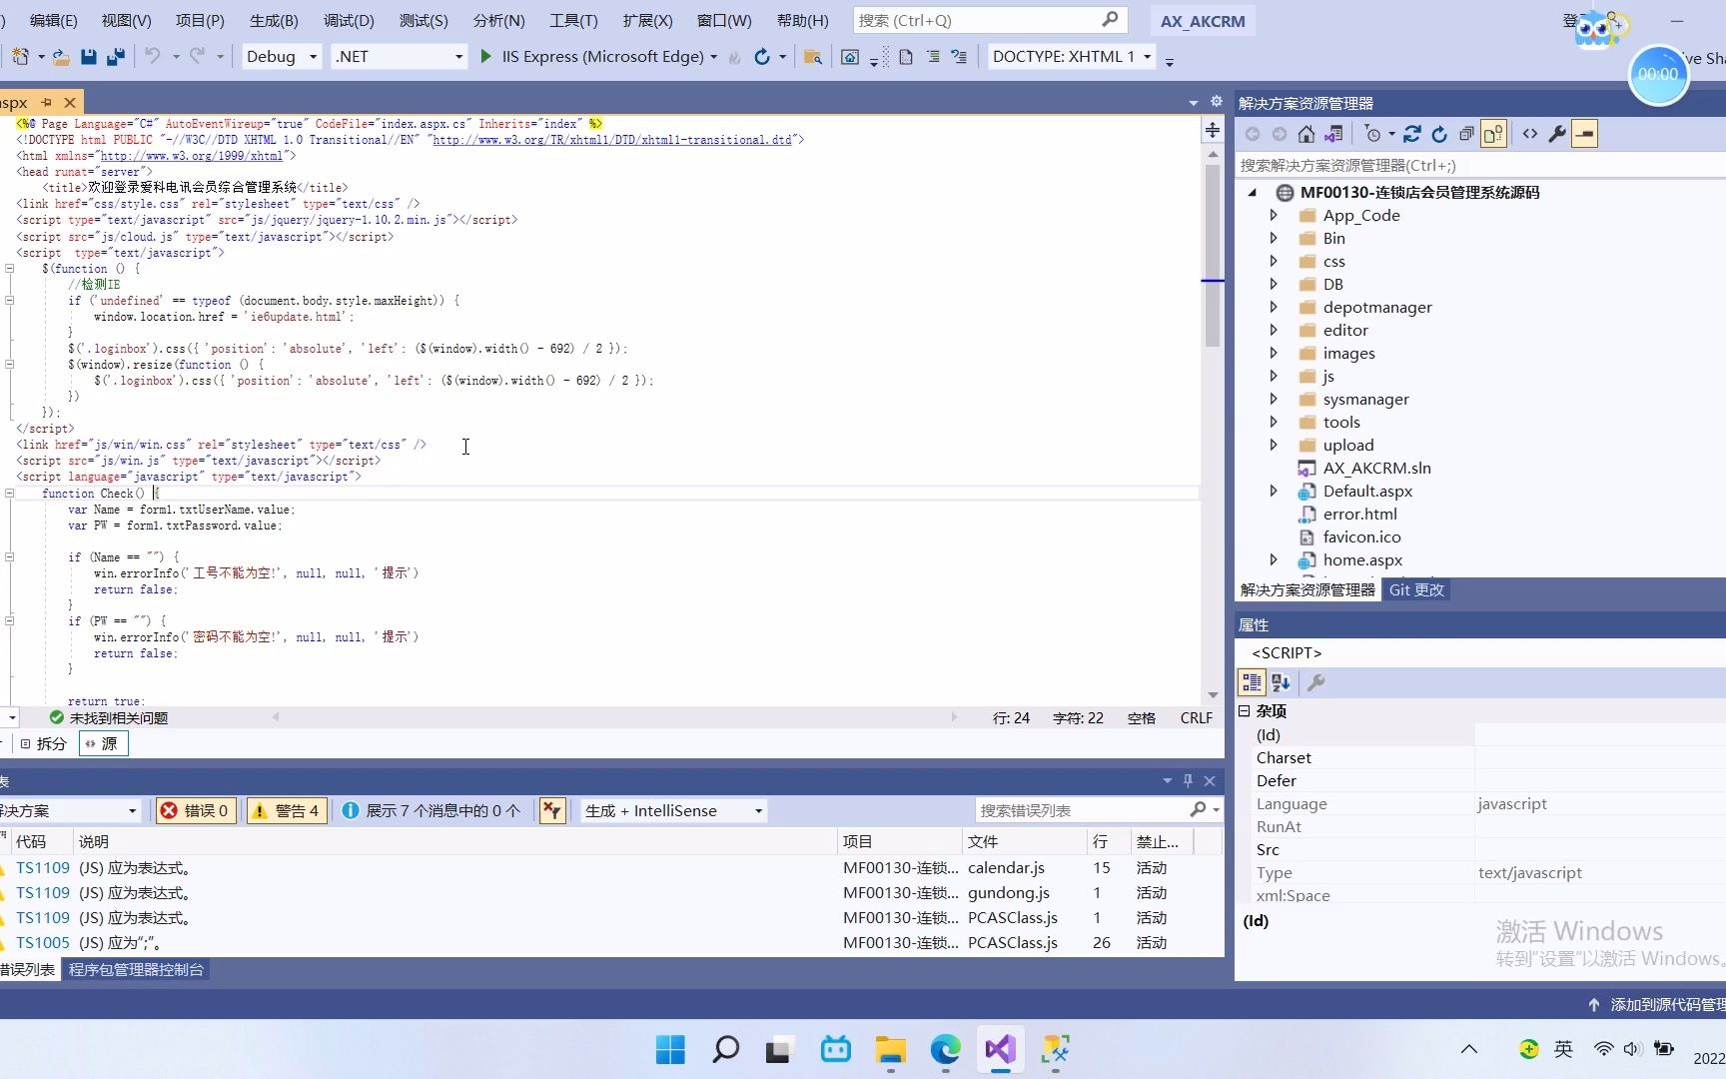Open Microsoft Edge from the taskbar
The height and width of the screenshot is (1079, 1726).
tap(945, 1050)
